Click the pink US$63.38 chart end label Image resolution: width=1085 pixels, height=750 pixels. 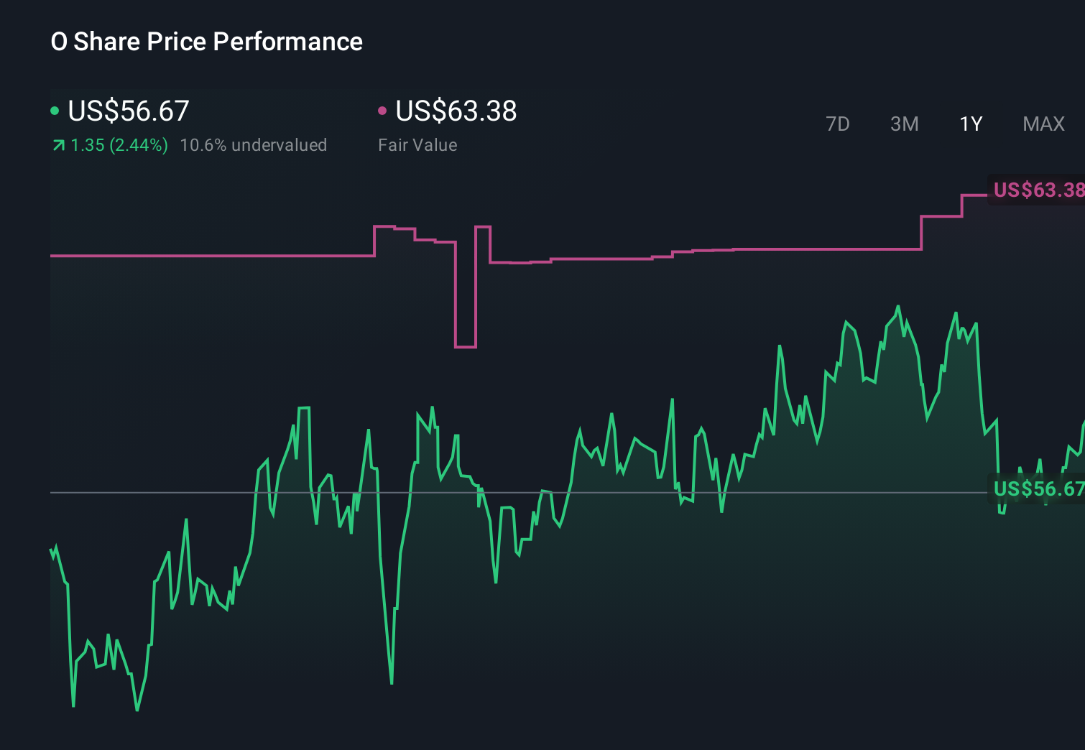click(1037, 190)
